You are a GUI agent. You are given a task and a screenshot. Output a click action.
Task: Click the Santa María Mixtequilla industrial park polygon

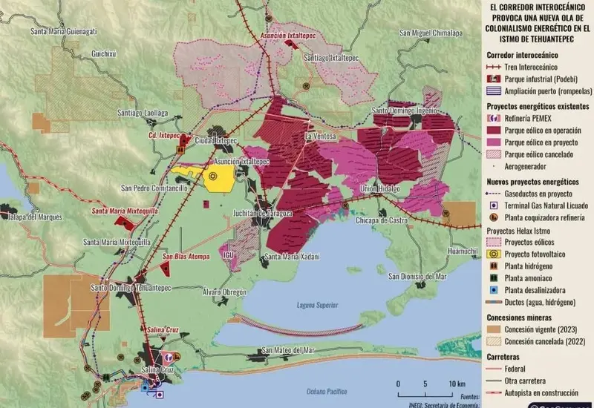pyautogui.click(x=125, y=223)
